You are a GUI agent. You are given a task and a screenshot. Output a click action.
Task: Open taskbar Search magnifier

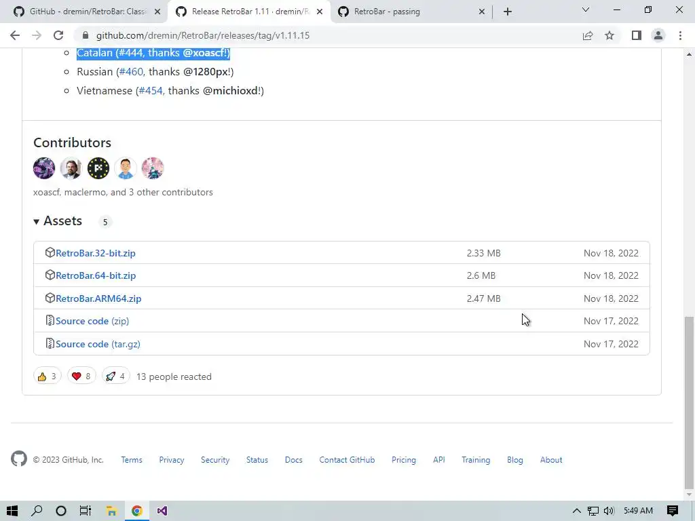[37, 511]
